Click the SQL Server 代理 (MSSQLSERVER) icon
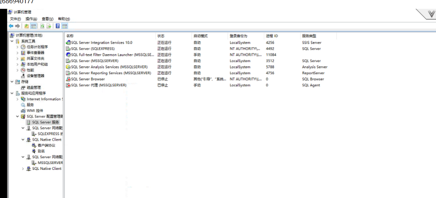The image size is (436, 198). [x=68, y=85]
